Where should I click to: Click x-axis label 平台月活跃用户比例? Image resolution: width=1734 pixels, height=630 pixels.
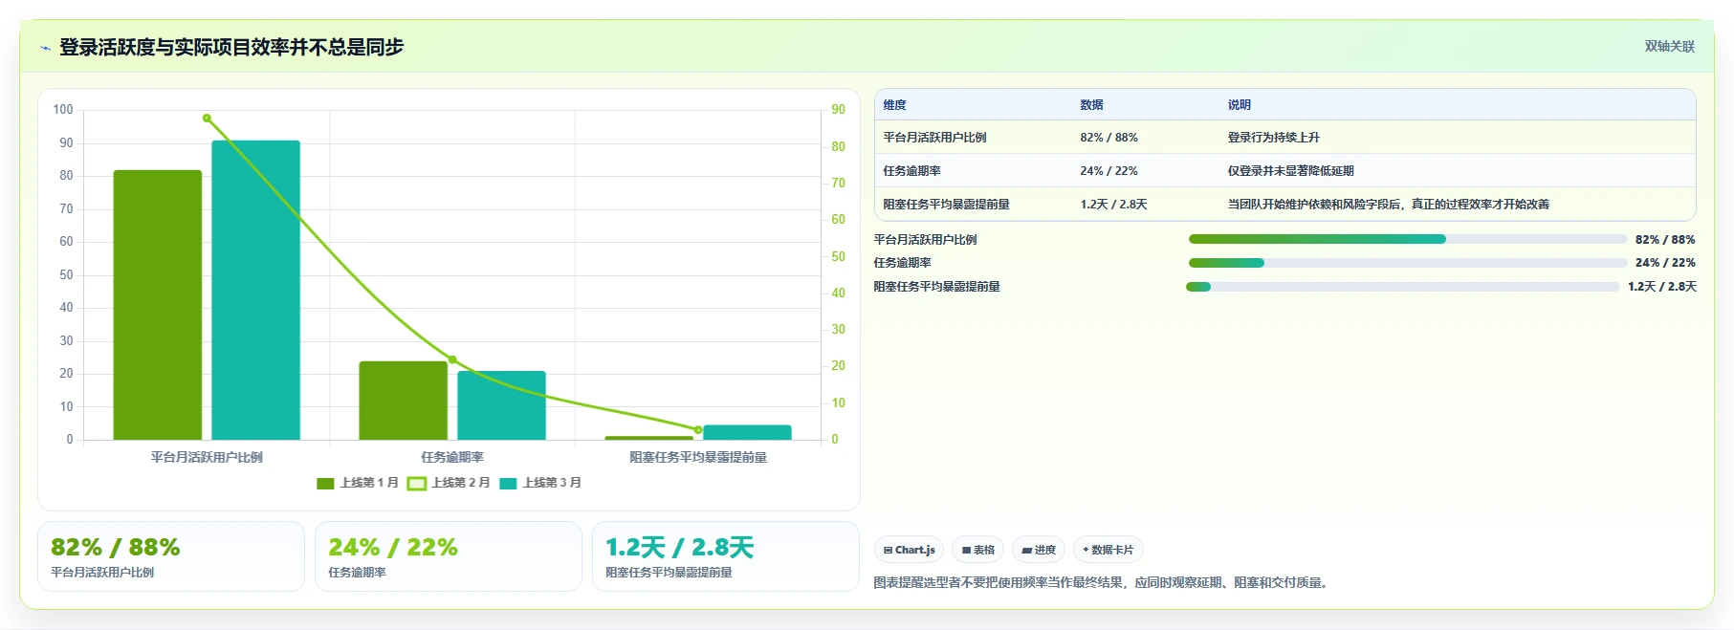pyautogui.click(x=207, y=457)
